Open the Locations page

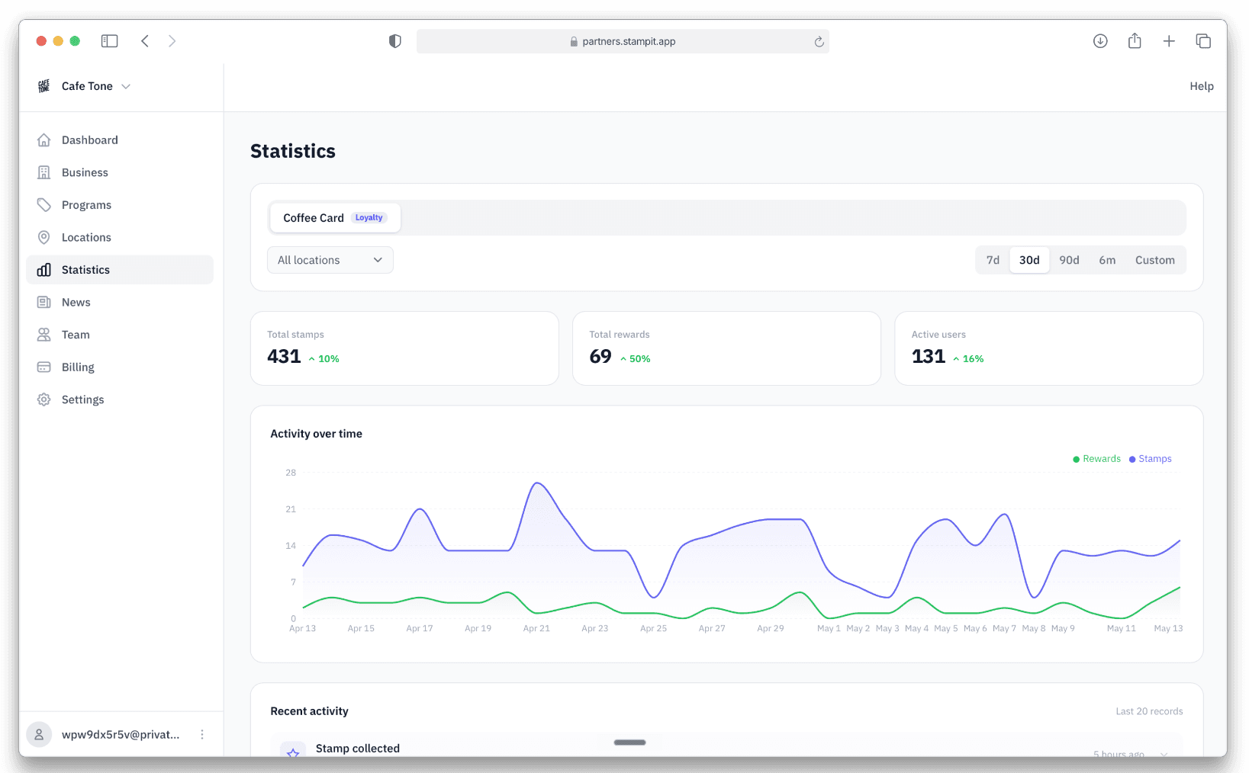click(120, 237)
